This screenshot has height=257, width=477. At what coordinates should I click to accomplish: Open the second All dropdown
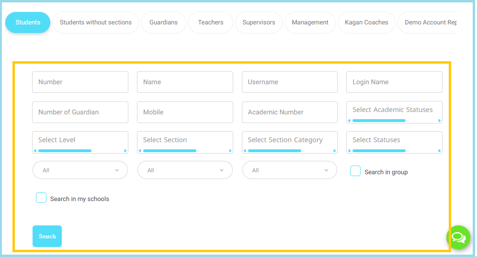tap(185, 170)
